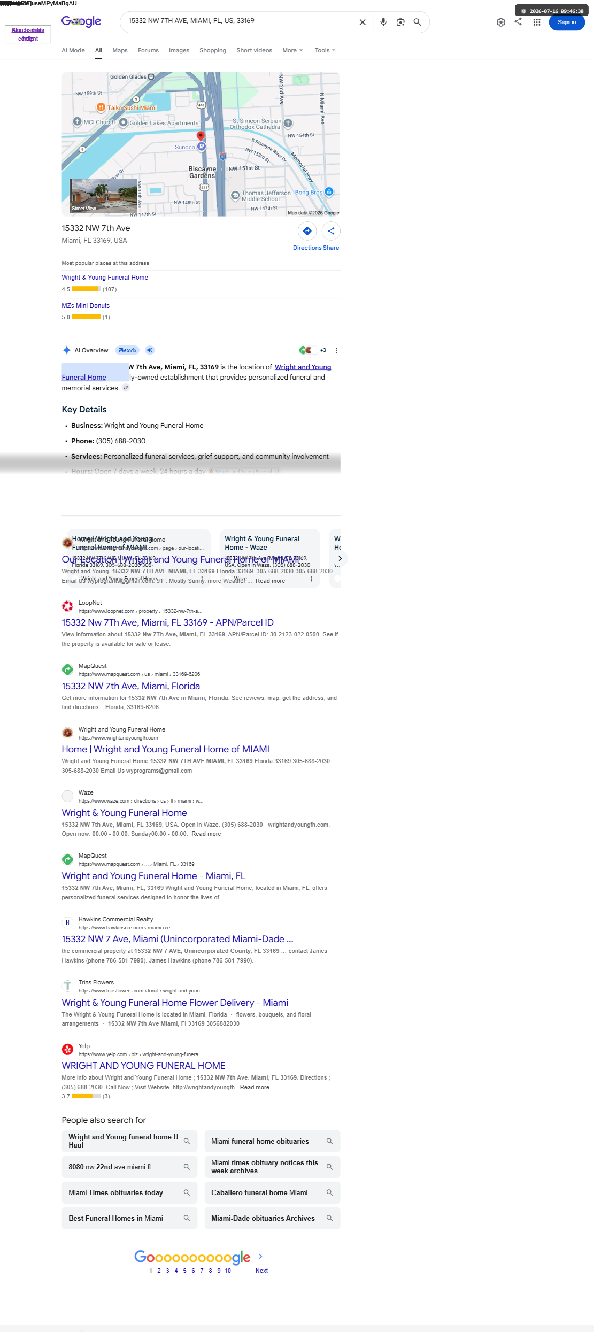The image size is (601, 1332).
Task: Open MapQuest Wright and Young Funeral Home - Miami, FL
Action: tap(153, 876)
